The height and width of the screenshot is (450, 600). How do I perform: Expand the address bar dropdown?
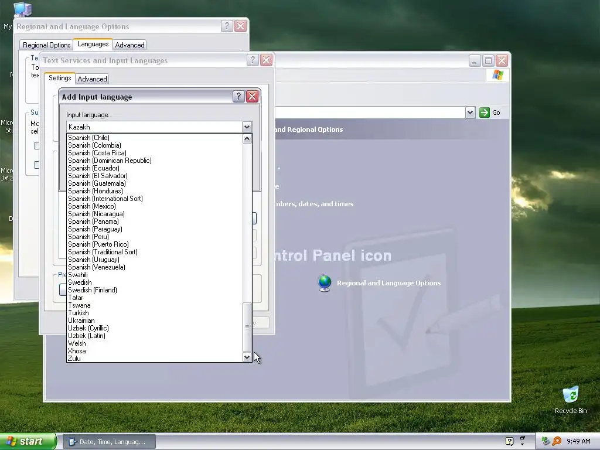(471, 112)
